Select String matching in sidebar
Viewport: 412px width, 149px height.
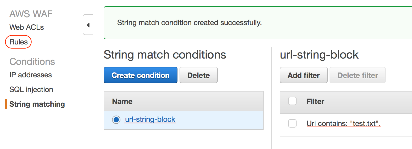[x=37, y=104]
